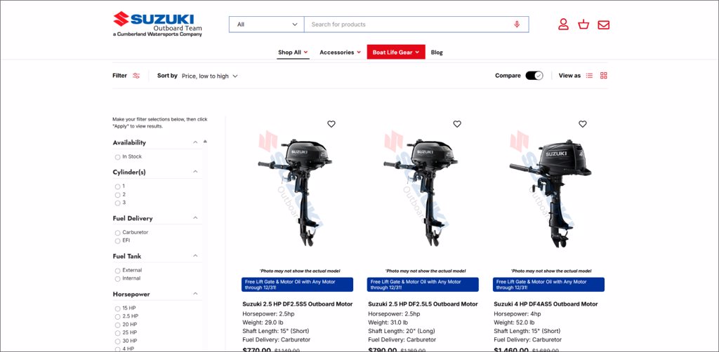Select the 30 HP horsepower filter

pos(118,341)
